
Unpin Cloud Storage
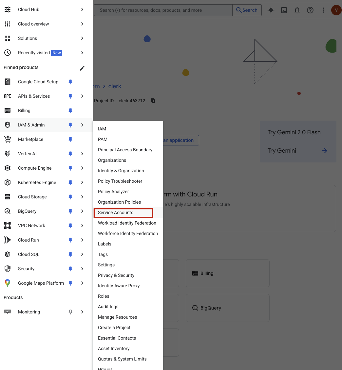pos(70,197)
